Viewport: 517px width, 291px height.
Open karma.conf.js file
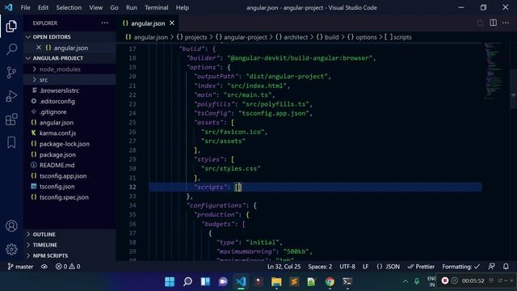(x=69, y=133)
